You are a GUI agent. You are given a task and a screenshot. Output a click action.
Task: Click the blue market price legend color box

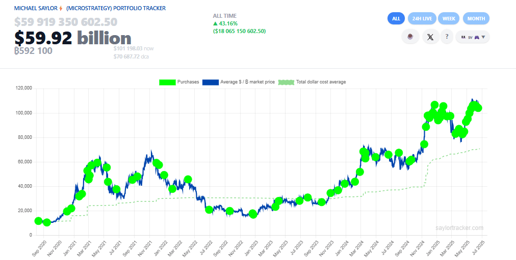pyautogui.click(x=210, y=82)
